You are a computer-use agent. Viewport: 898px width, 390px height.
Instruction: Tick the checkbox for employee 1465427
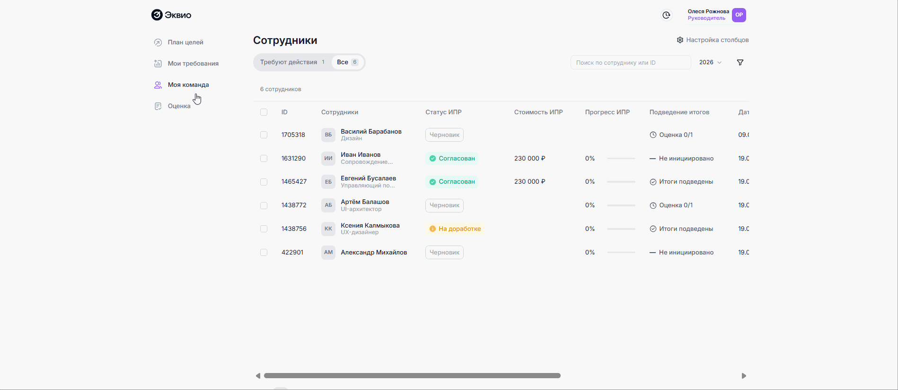click(264, 182)
